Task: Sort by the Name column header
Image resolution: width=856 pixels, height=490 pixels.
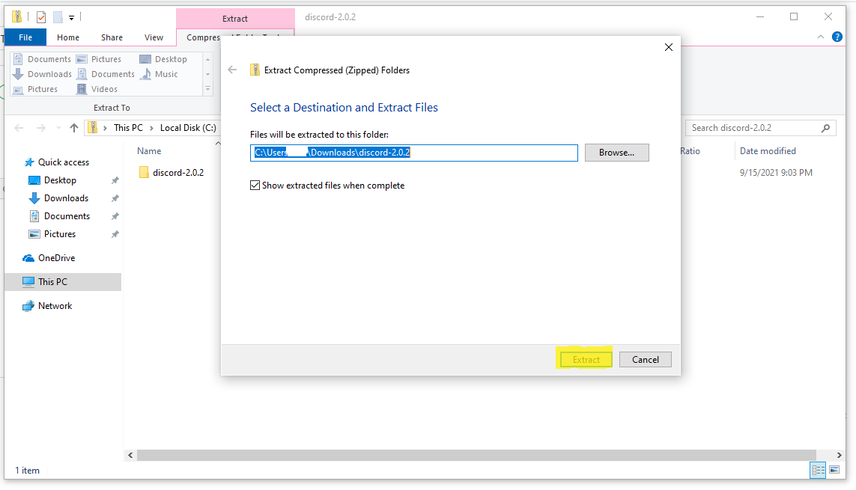Action: [x=149, y=151]
